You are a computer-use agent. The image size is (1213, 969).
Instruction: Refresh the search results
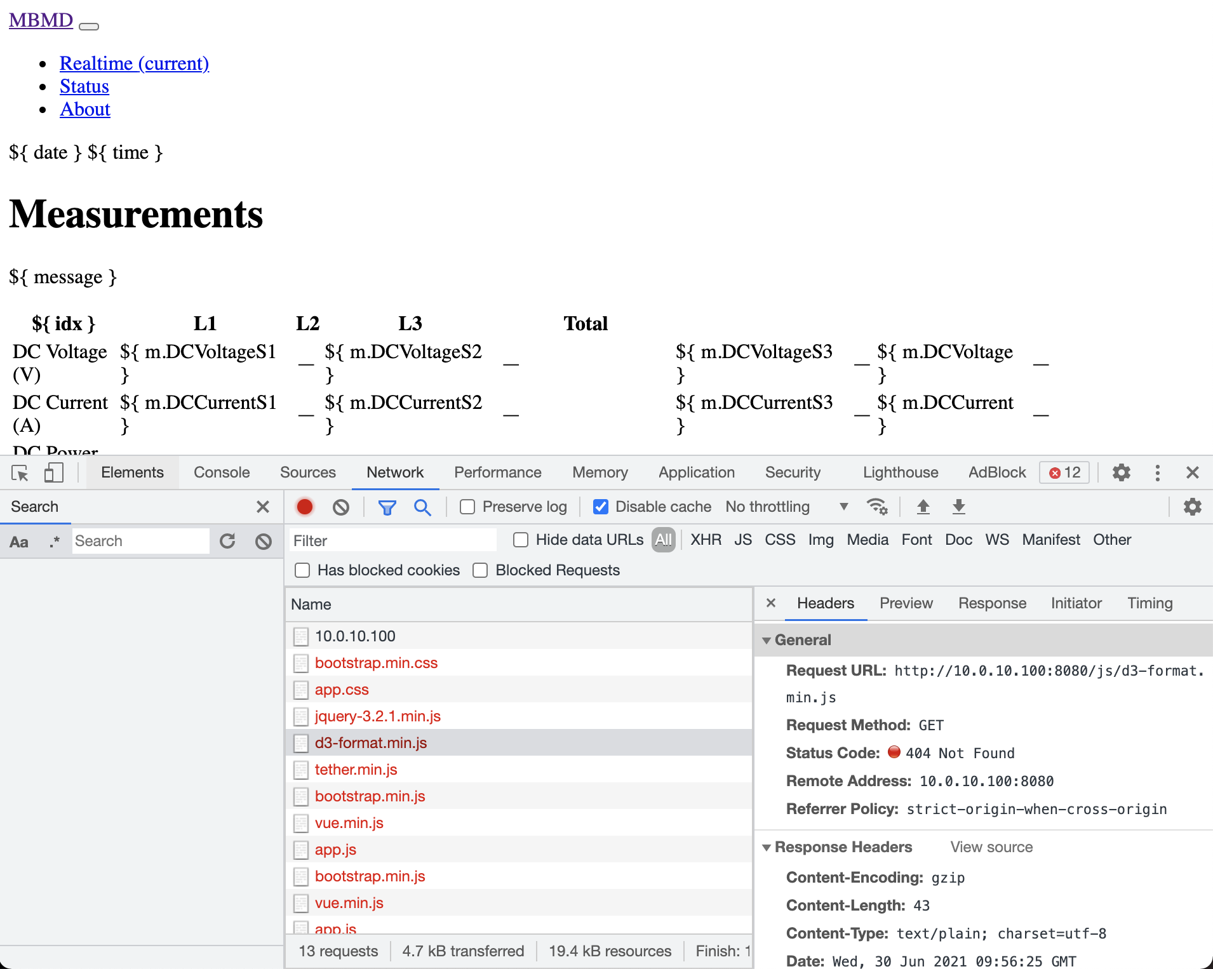(227, 541)
